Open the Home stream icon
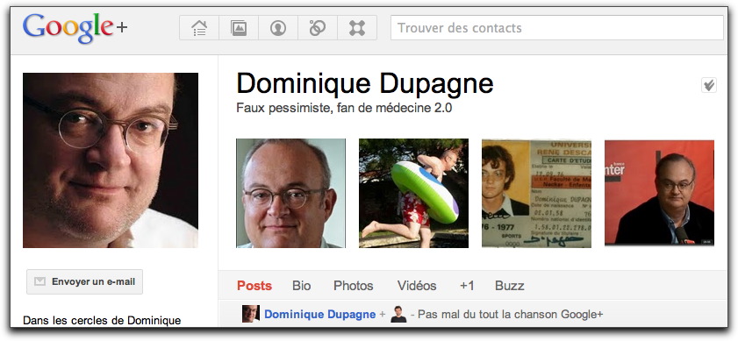This screenshot has height=341, width=738. [x=199, y=28]
